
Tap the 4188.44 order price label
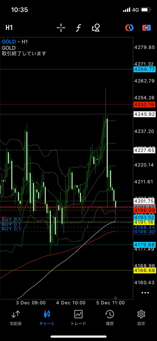pyautogui.click(x=145, y=227)
